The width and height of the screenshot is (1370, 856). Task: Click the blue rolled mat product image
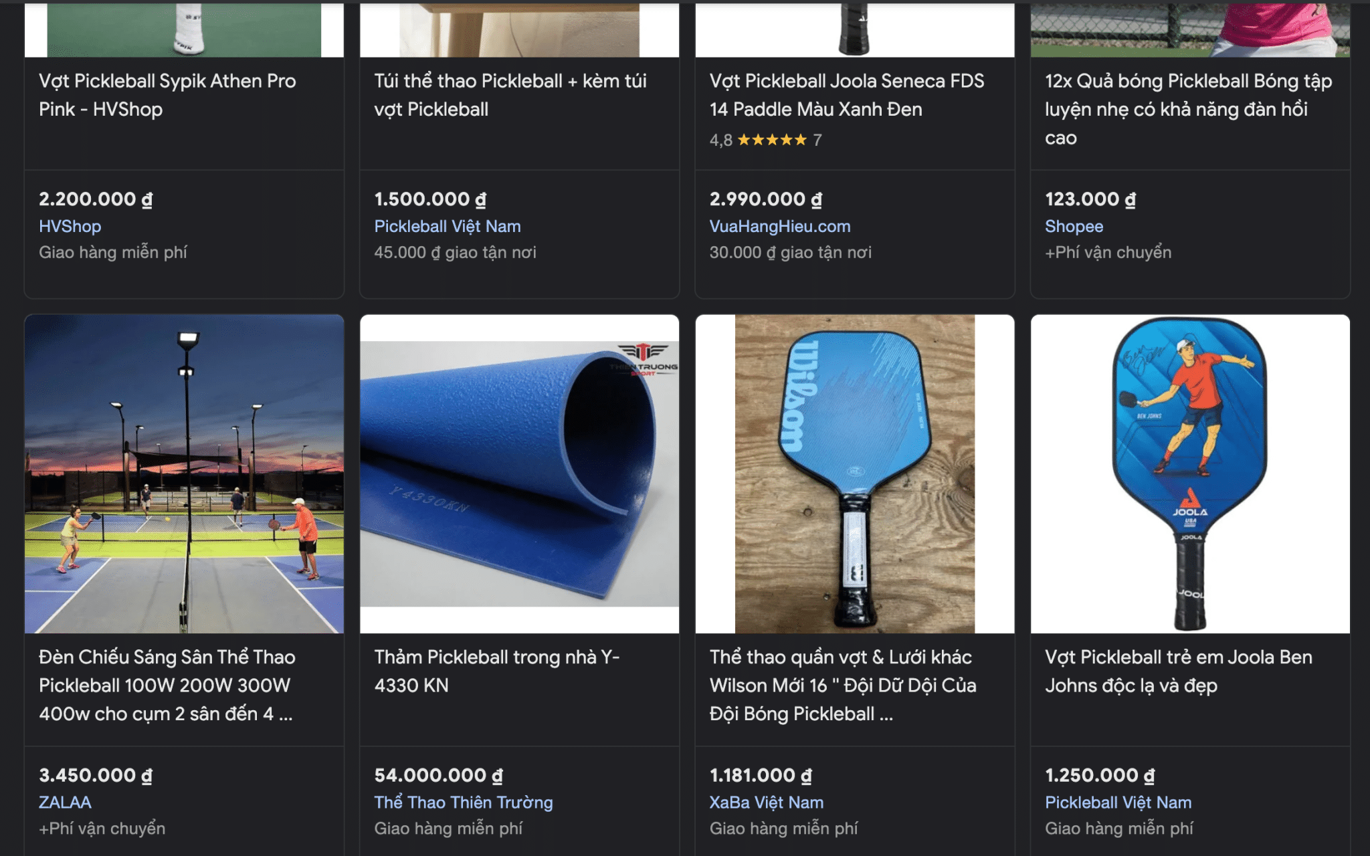click(519, 473)
